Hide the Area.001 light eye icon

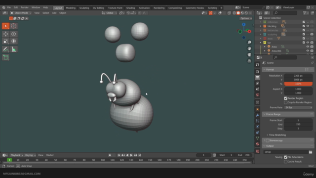tap(308, 50)
